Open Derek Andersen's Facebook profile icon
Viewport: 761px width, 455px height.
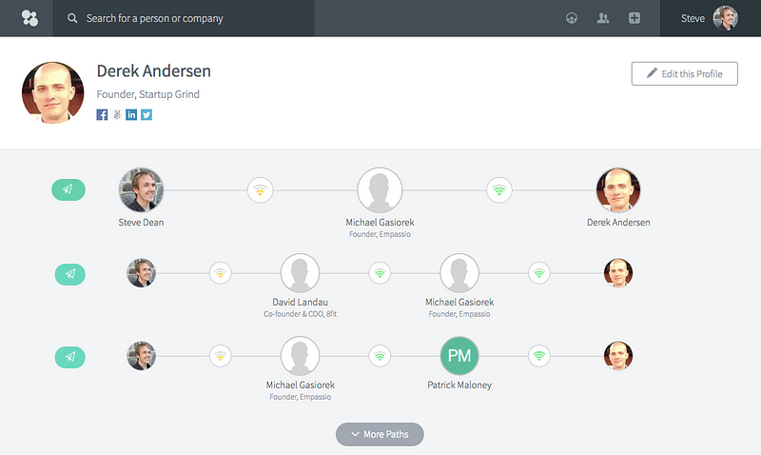coord(102,114)
